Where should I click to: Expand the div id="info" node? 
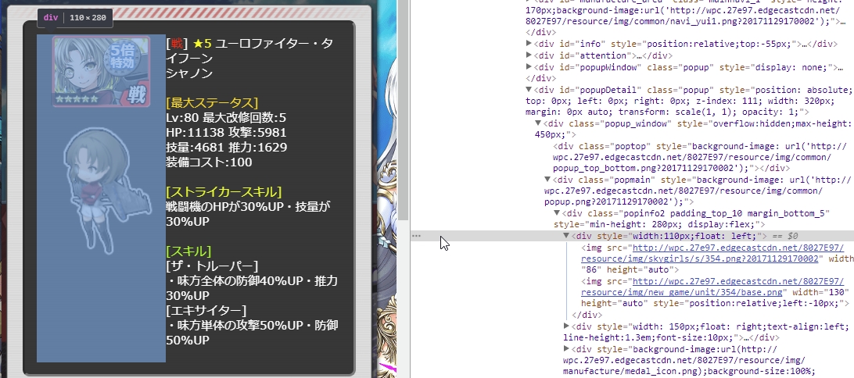pos(529,44)
